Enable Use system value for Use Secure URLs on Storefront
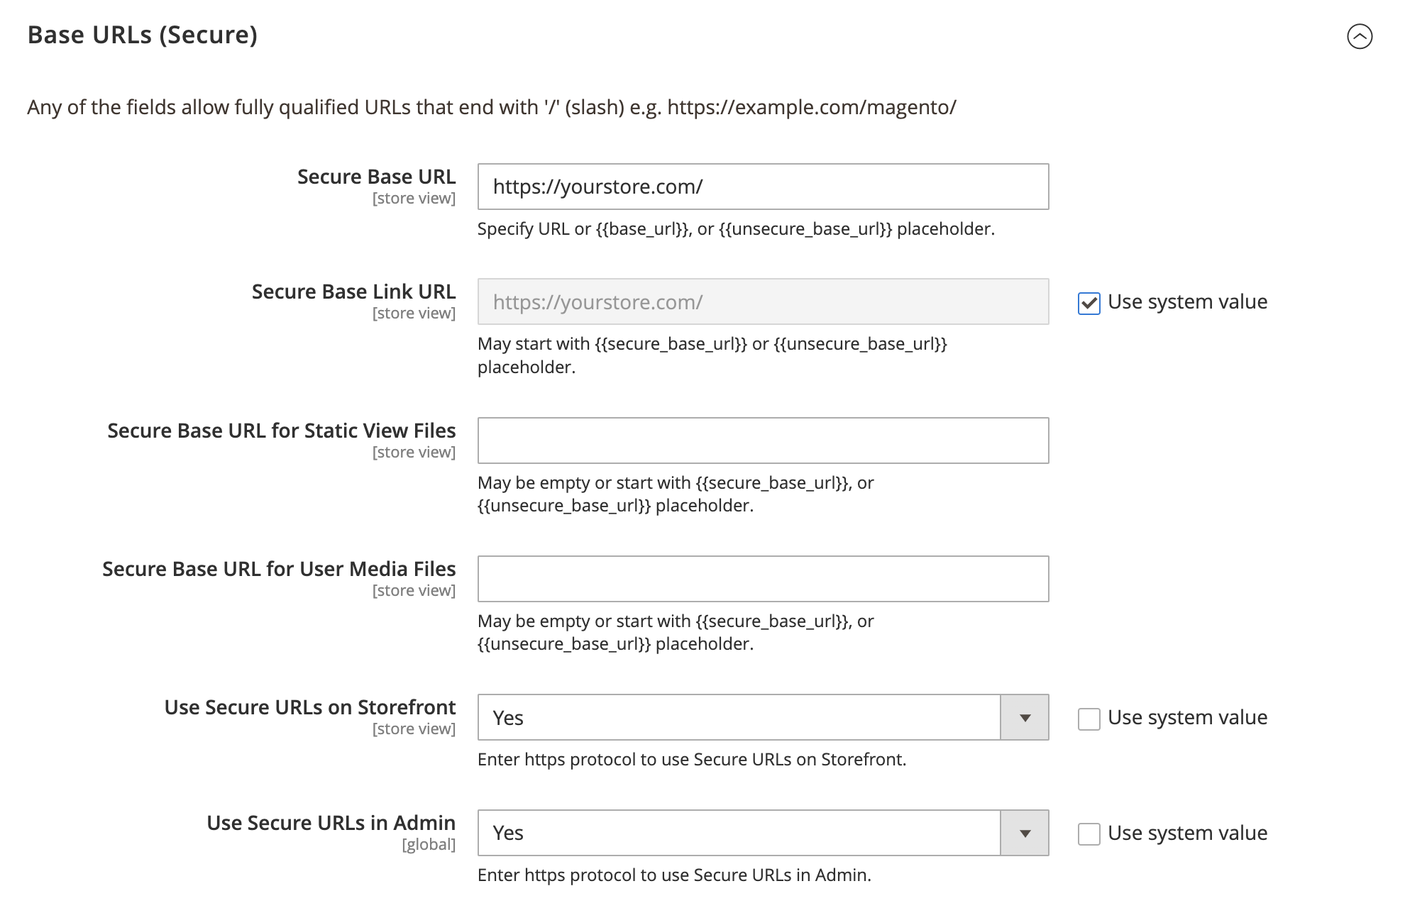1405x908 pixels. [x=1088, y=718]
